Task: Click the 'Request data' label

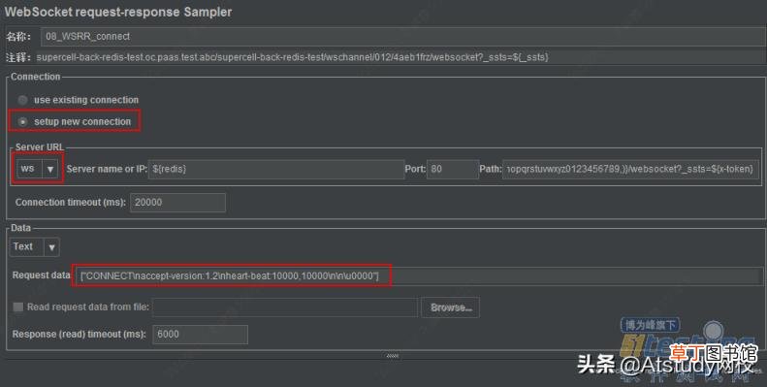Action: coord(41,275)
